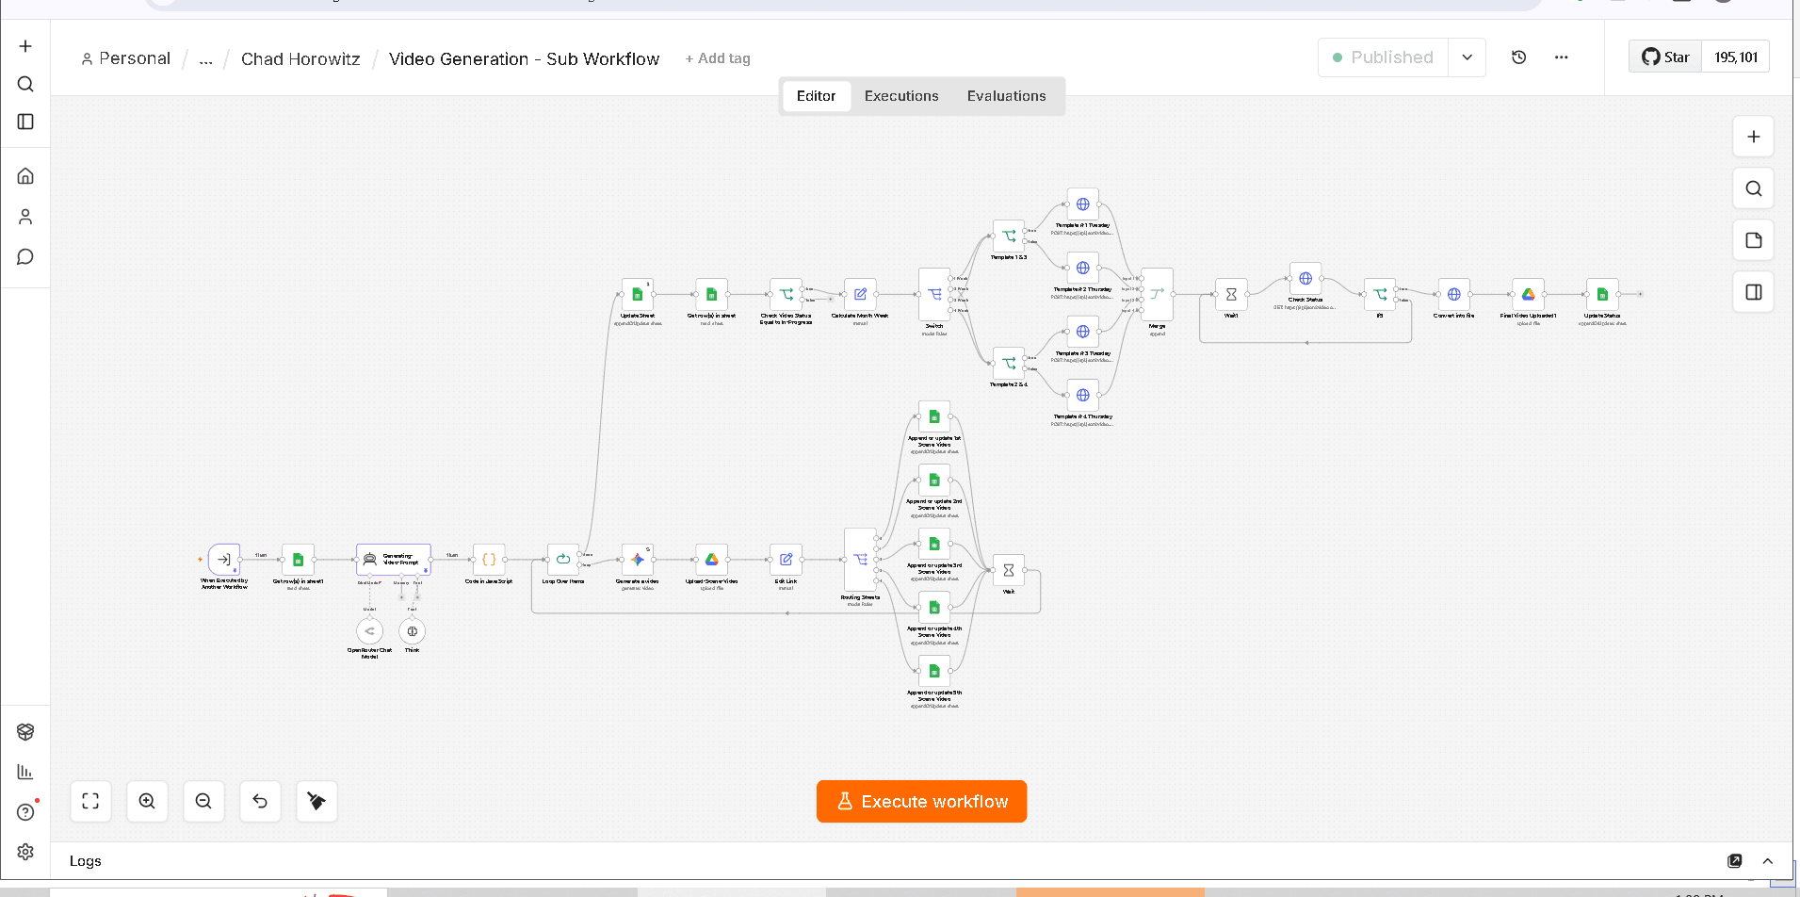The image size is (1800, 897).
Task: Open the Final Video Uploaded1 Drive node
Action: (x=1528, y=294)
